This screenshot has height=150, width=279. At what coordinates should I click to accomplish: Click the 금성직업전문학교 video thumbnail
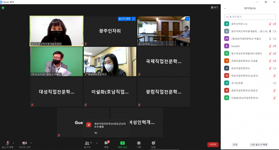[110, 61]
